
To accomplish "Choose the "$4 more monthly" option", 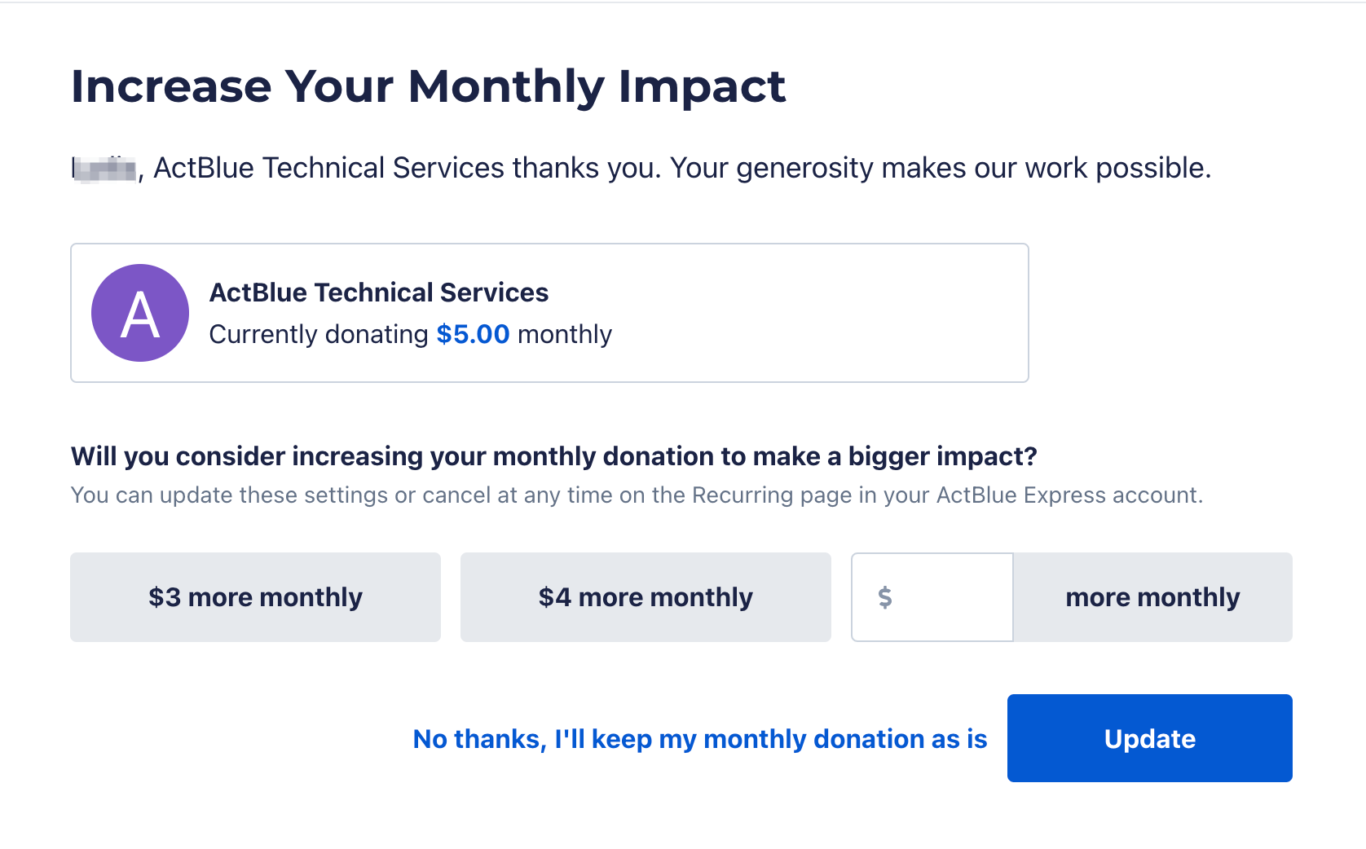I will [x=646, y=597].
